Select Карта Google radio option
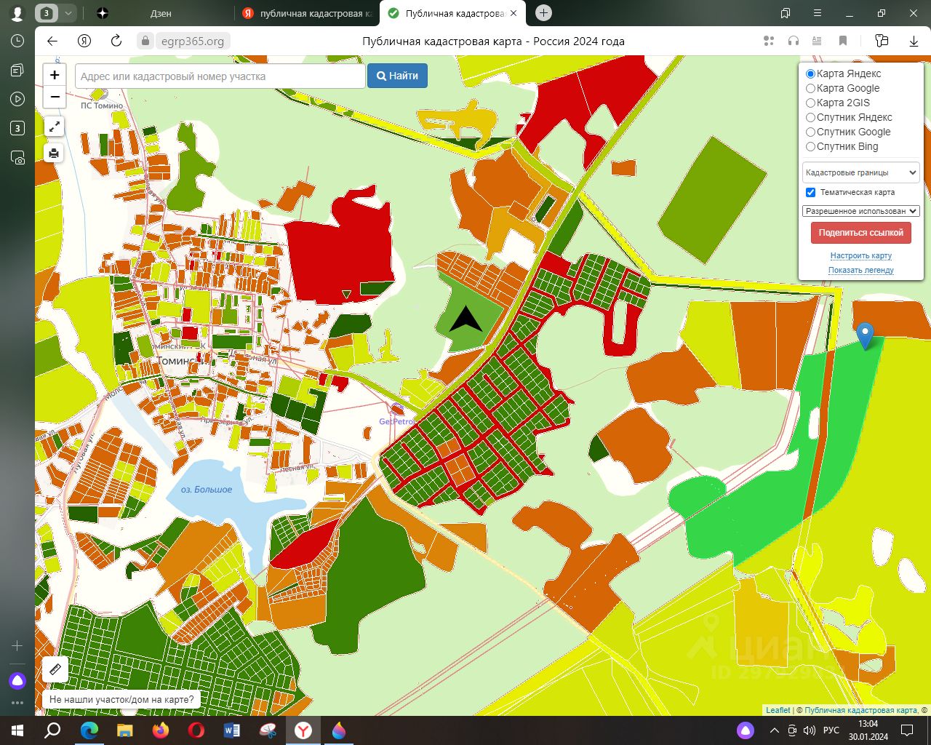This screenshot has width=931, height=745. click(810, 88)
